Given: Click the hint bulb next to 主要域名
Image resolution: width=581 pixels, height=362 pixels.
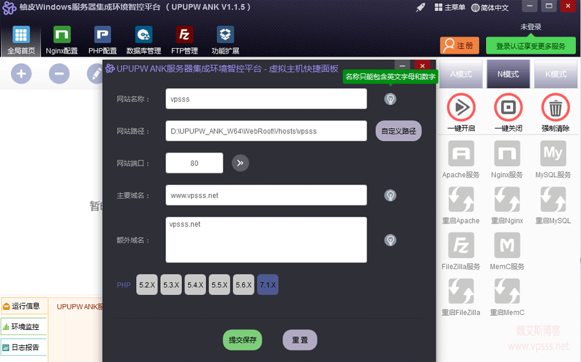Looking at the screenshot, I should tap(390, 195).
